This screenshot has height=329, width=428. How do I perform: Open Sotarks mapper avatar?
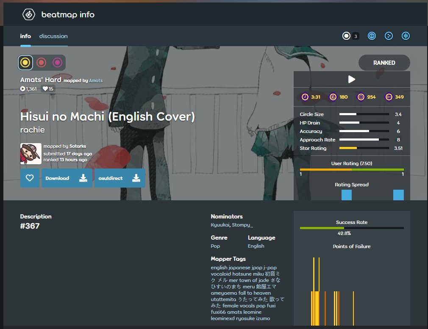31,154
